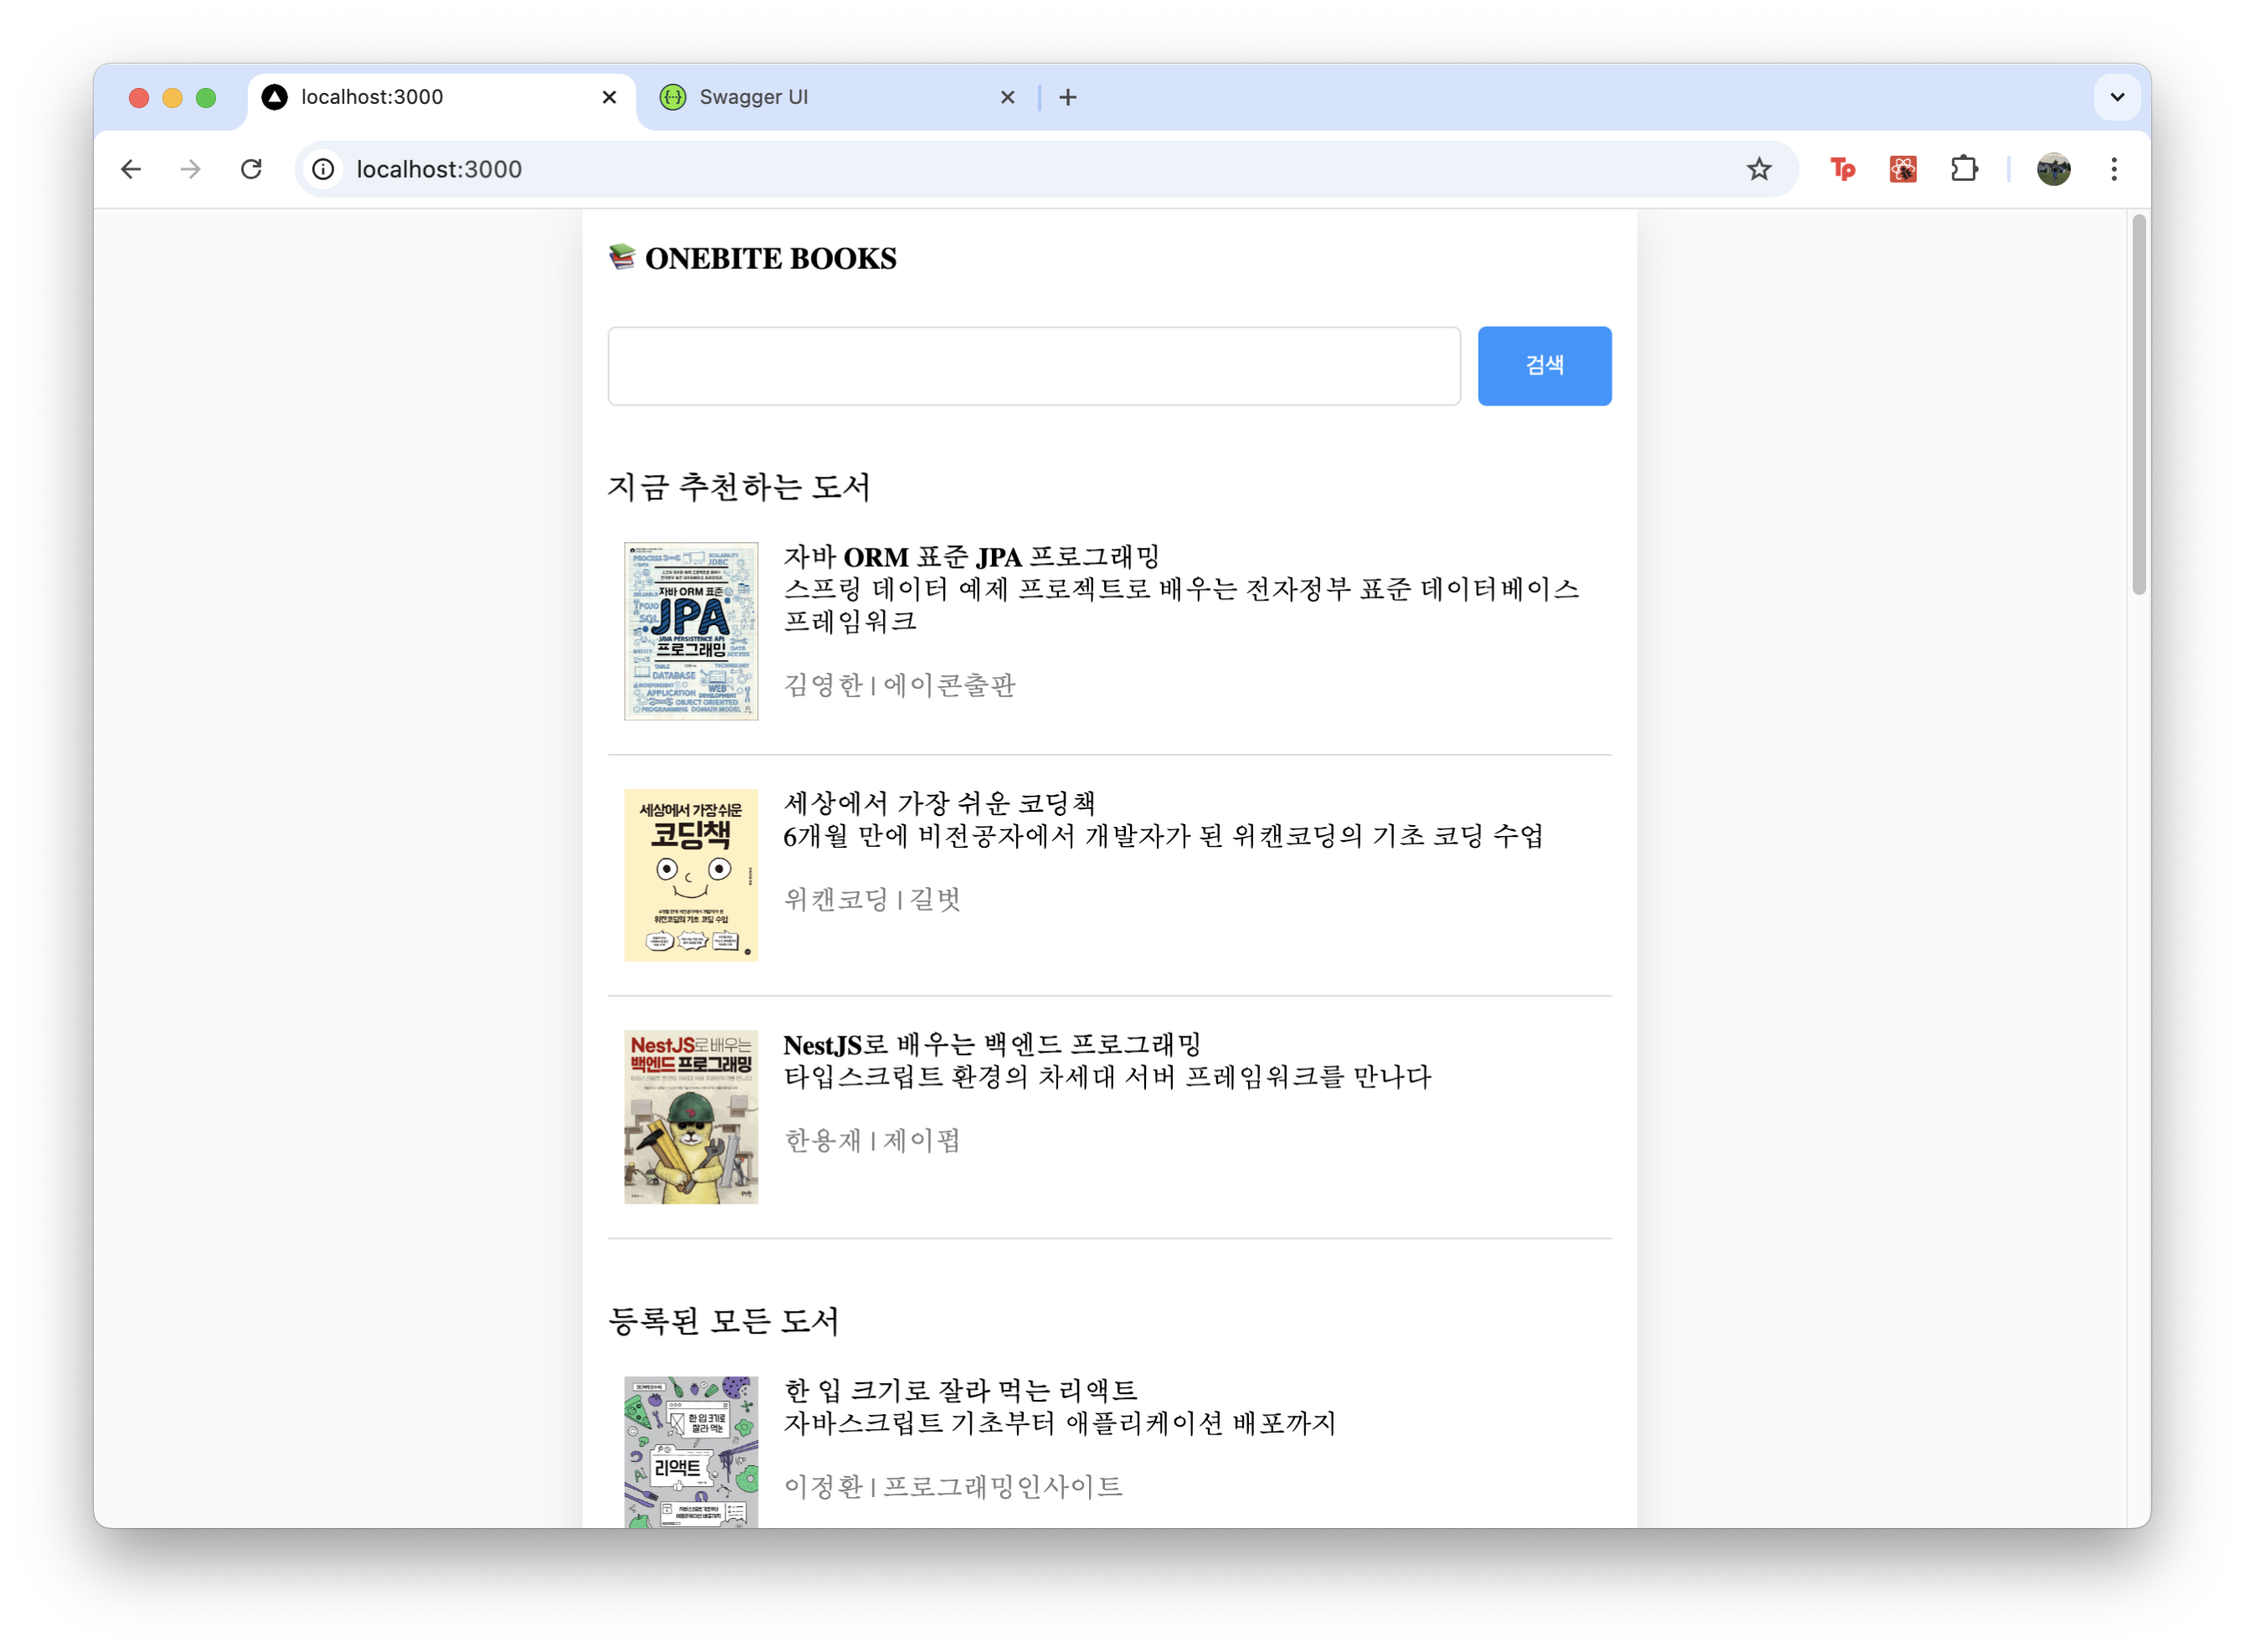Open 한 입 크기로 잘라 먹는 리액트 title
2245x1652 pixels.
960,1391
